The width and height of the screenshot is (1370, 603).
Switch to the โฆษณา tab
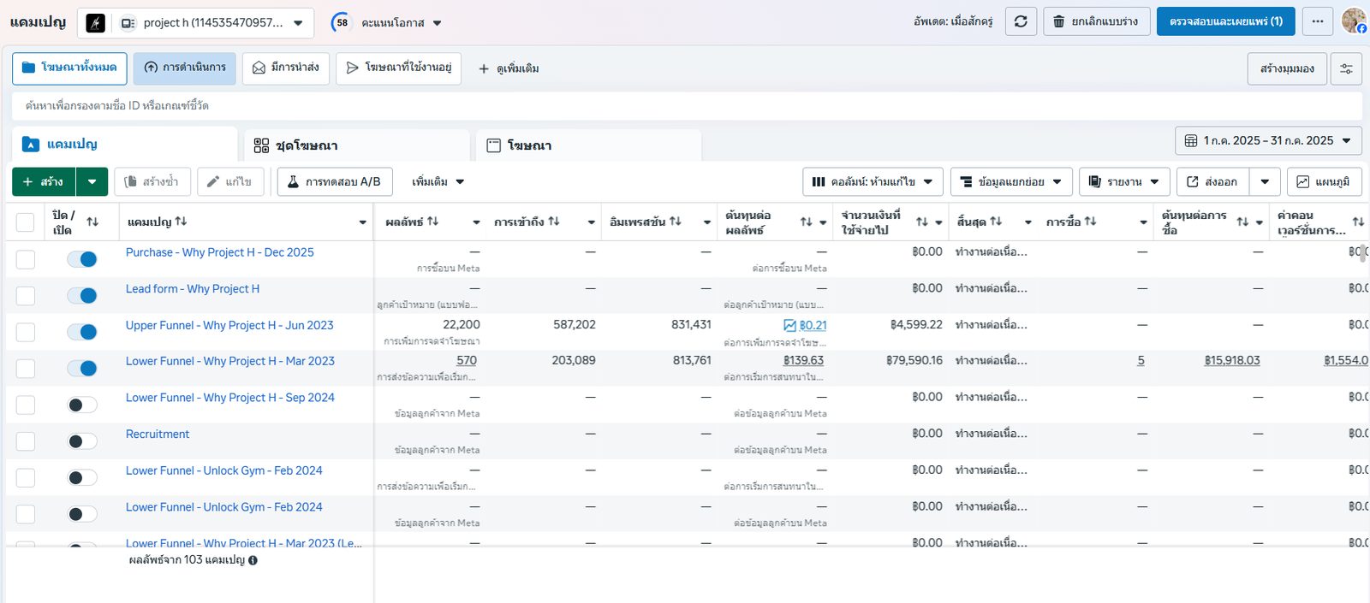click(x=588, y=145)
